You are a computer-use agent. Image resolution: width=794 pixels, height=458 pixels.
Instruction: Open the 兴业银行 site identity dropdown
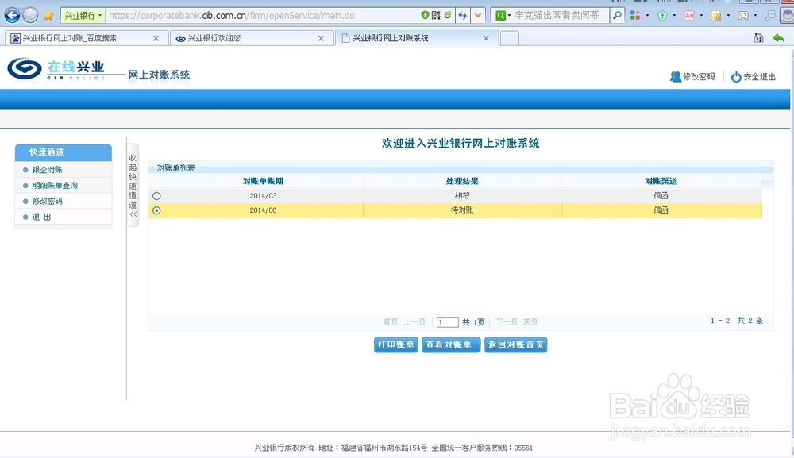tap(83, 16)
